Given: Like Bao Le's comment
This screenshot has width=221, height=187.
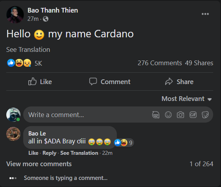Looking at the screenshot, I should click(x=33, y=153).
